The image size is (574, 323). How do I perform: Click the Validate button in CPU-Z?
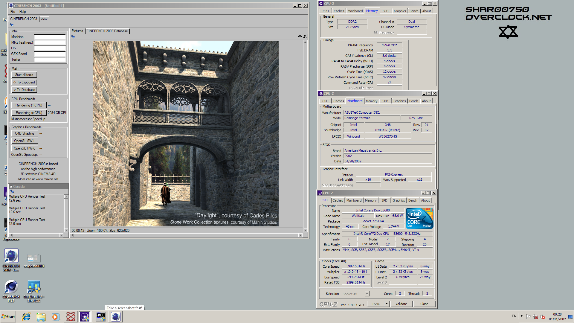(x=401, y=304)
